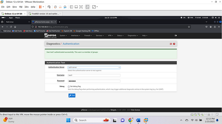Close the pfSense.home.arpa browser tab
The height and width of the screenshot is (124, 222).
[x=55, y=22]
